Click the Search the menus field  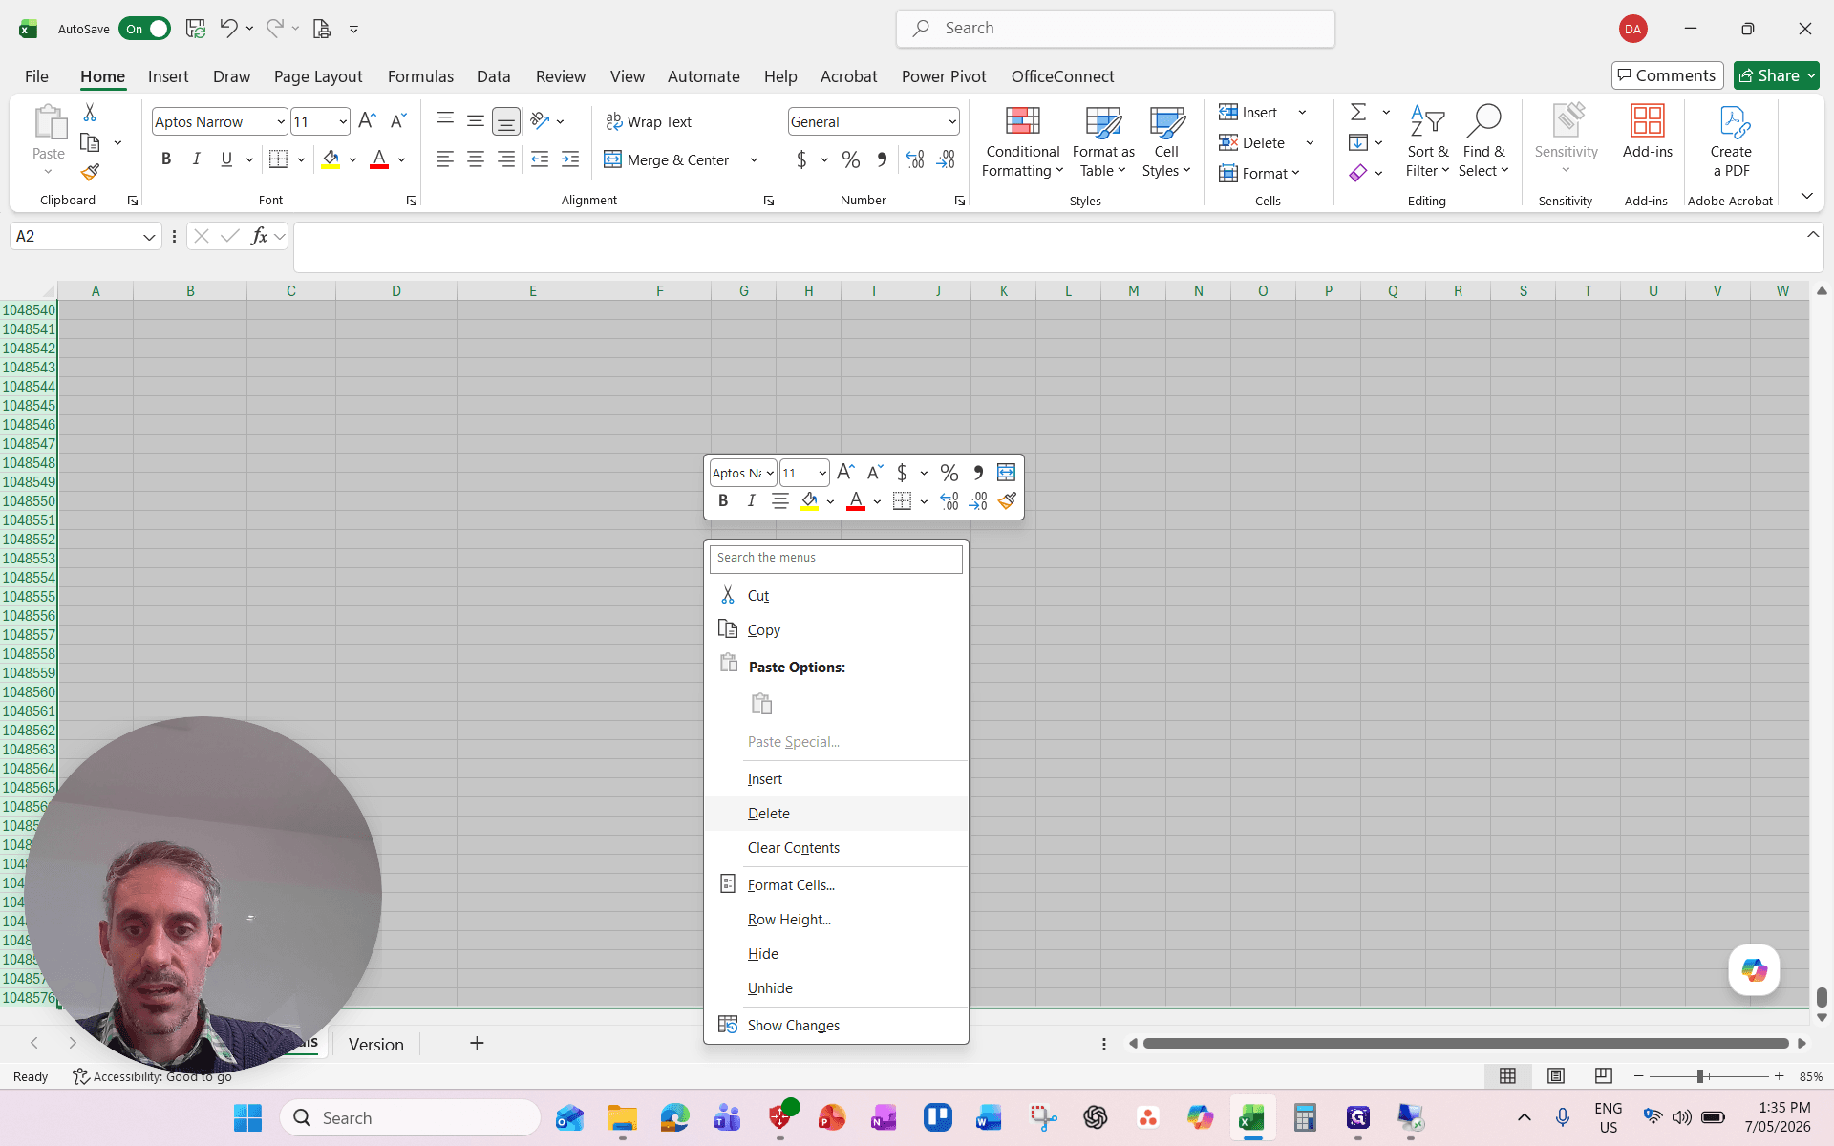coord(836,558)
